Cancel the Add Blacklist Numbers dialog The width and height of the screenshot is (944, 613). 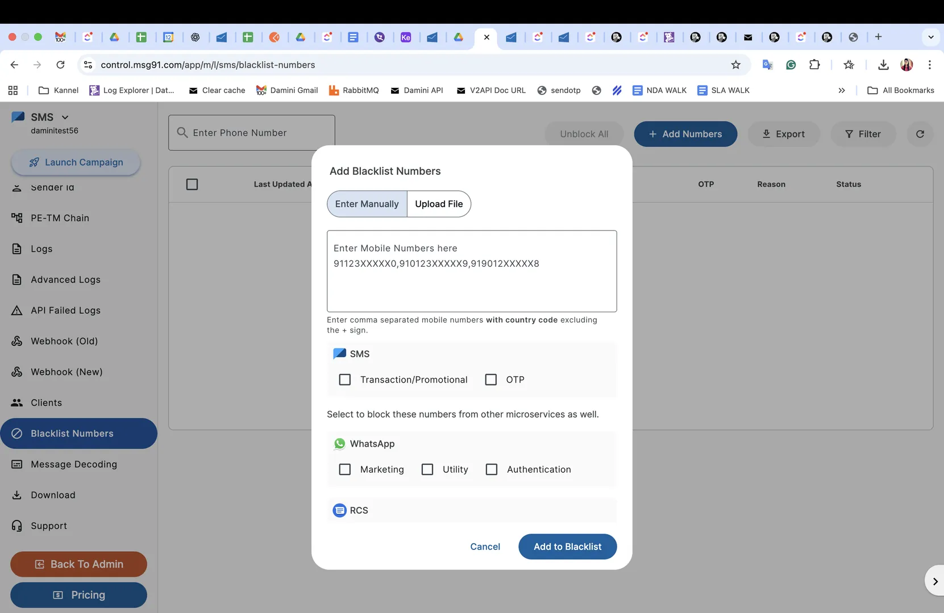[485, 547]
